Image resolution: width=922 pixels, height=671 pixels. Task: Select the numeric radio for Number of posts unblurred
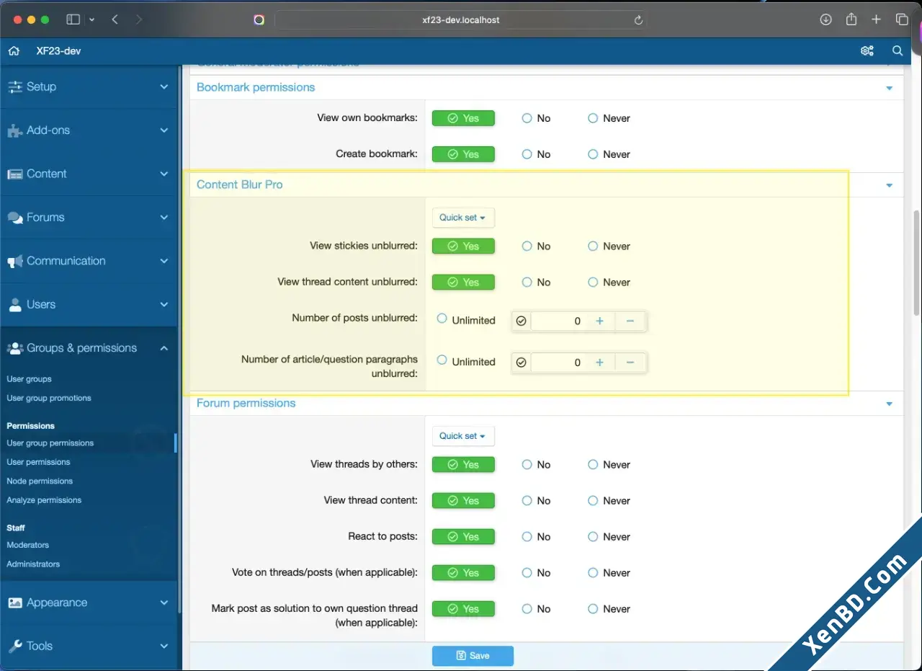(522, 321)
